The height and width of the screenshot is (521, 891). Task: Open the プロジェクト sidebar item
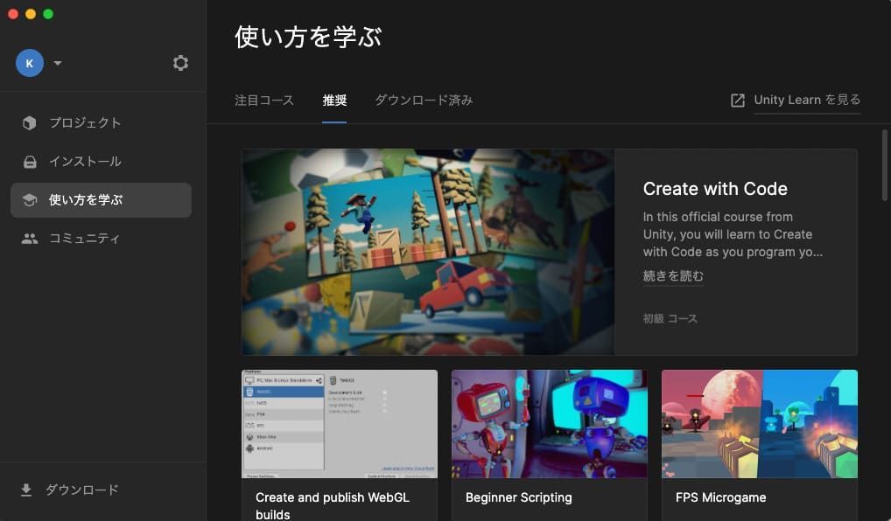(102, 123)
